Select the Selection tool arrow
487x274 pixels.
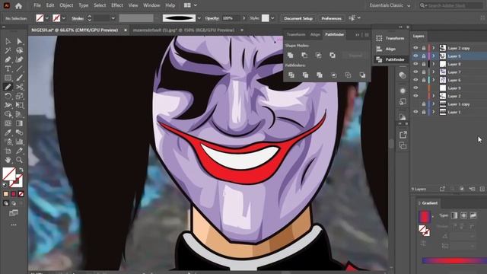pyautogui.click(x=8, y=41)
